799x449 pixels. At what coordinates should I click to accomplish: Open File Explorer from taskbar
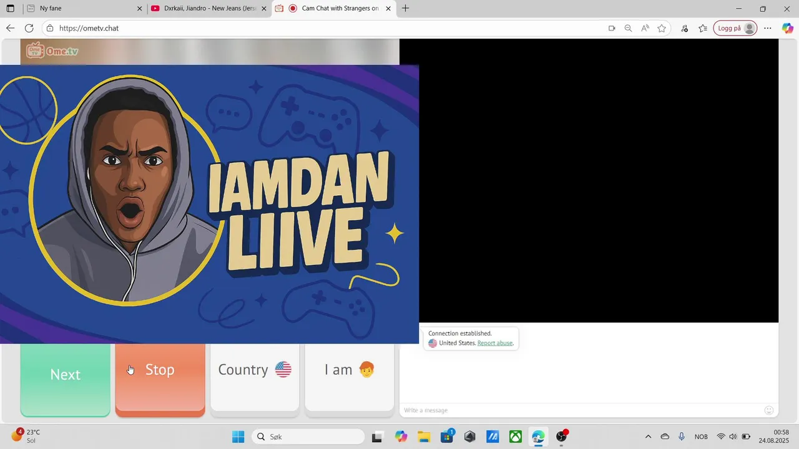click(x=424, y=437)
